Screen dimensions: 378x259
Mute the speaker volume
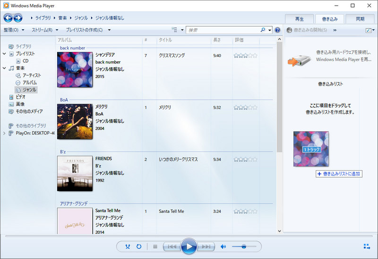pos(223,246)
